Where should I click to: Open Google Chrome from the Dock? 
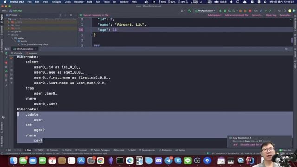coord(101,161)
